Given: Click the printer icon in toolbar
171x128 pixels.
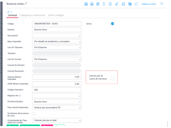Looking at the screenshot, I should click(x=92, y=4).
